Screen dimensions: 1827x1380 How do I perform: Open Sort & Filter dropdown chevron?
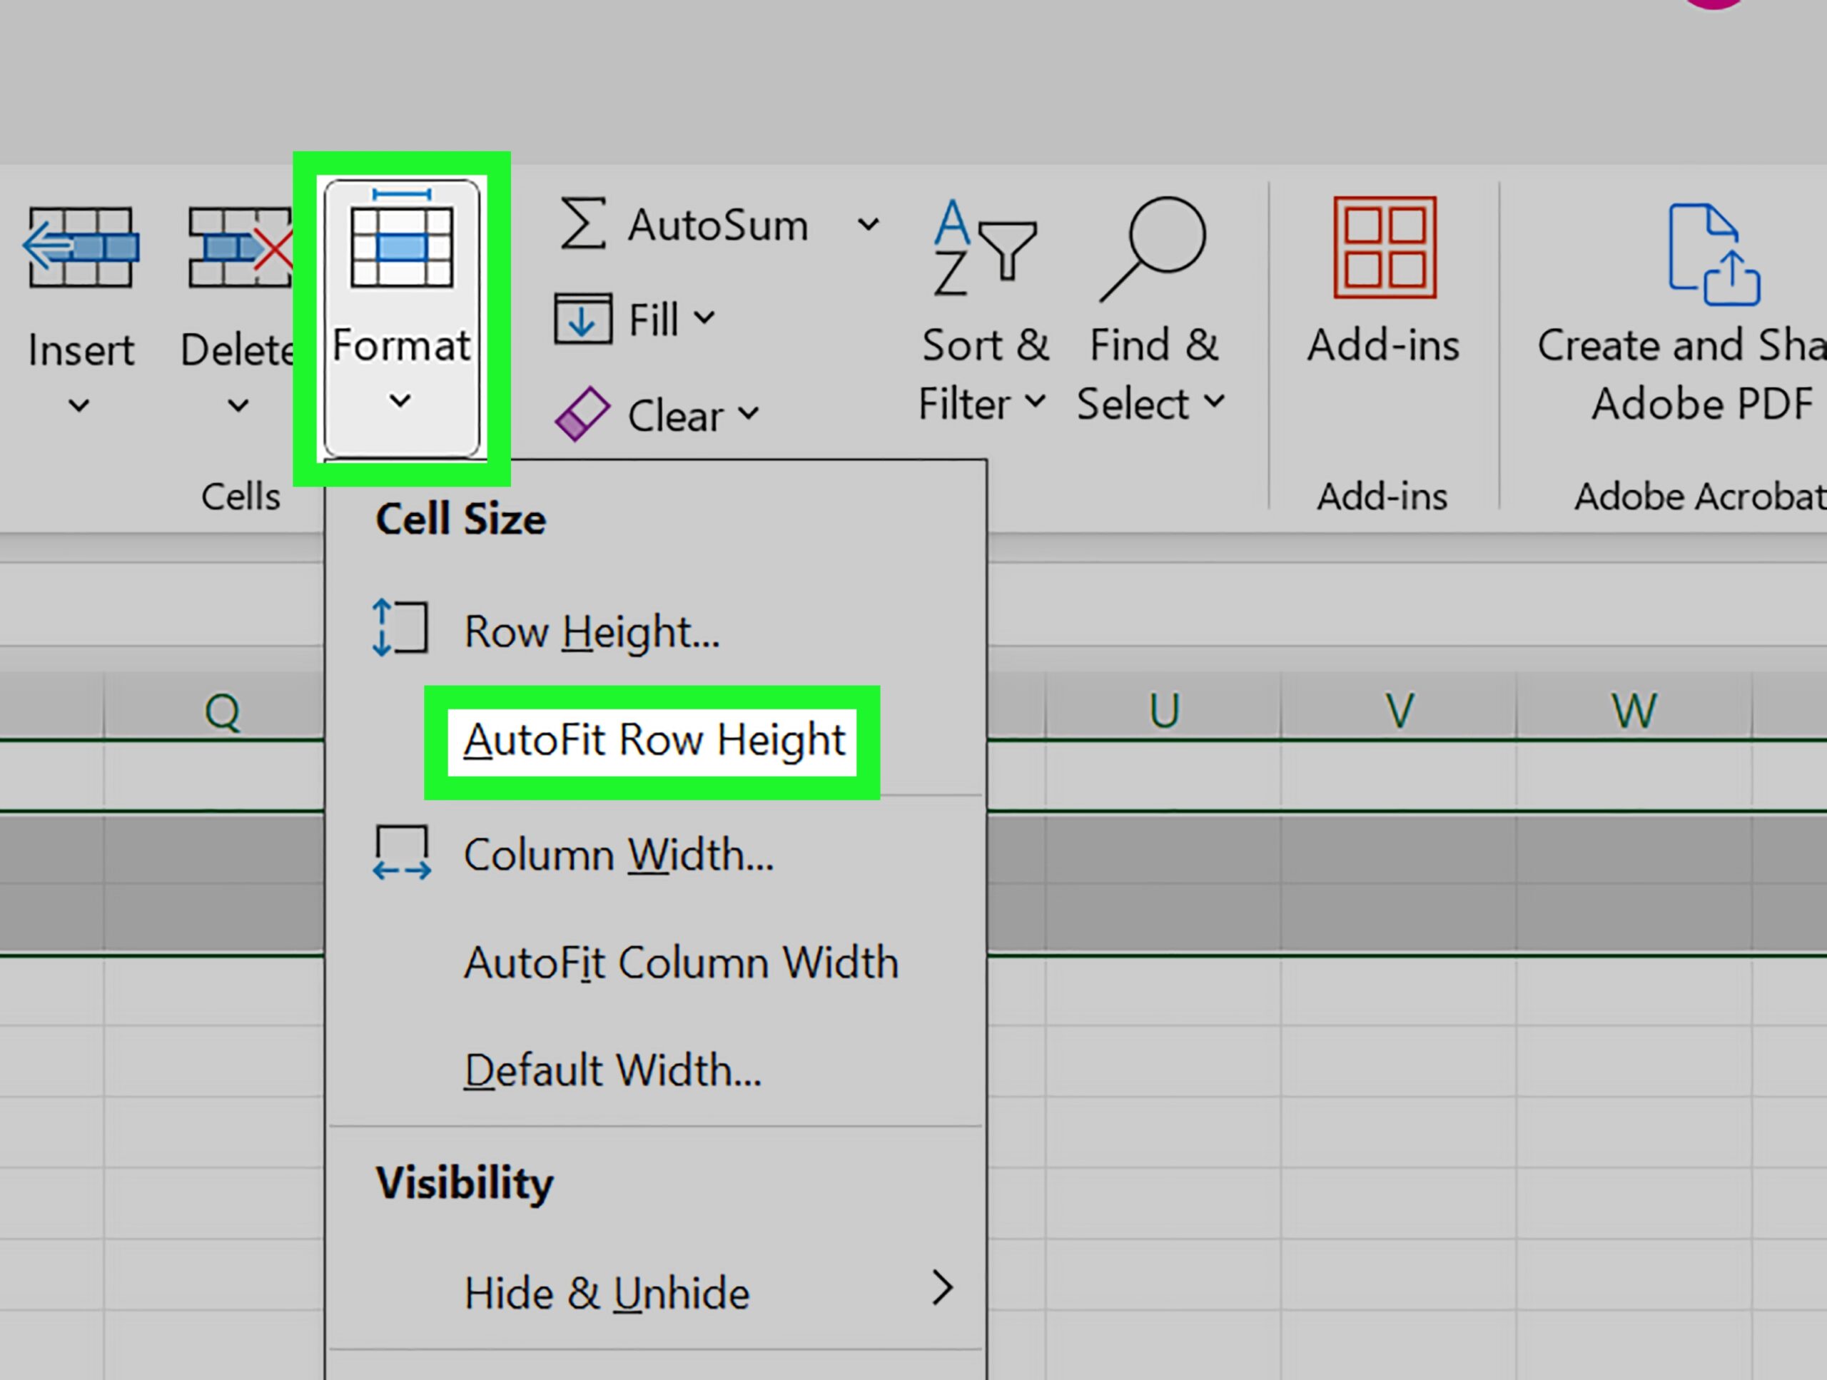[1035, 401]
